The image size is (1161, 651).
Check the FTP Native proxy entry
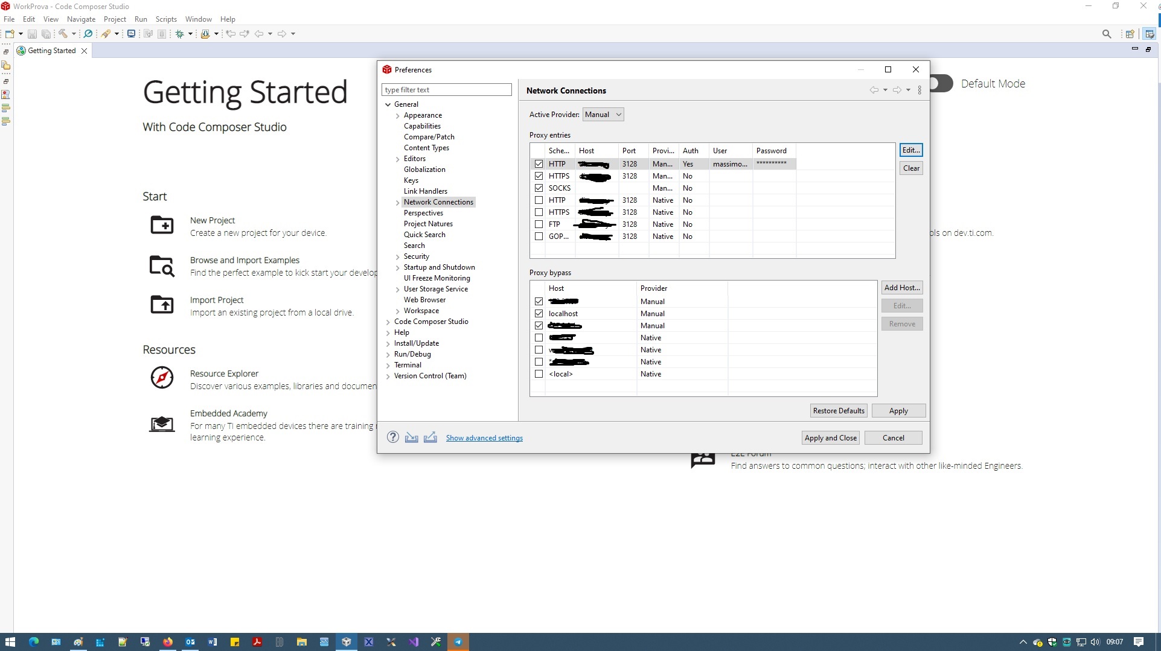point(539,224)
